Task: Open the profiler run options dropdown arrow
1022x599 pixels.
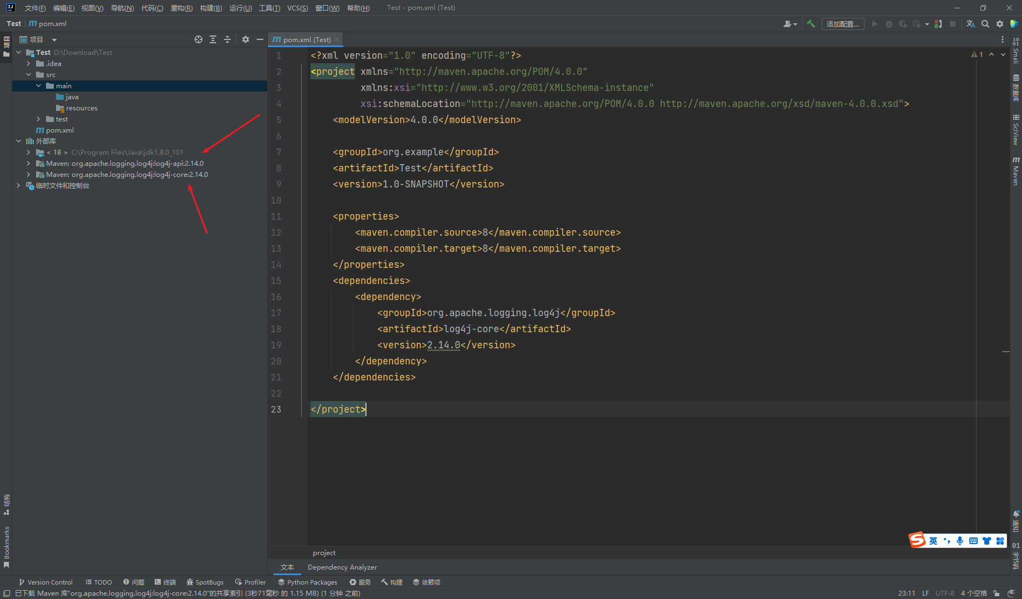Action: pos(927,24)
